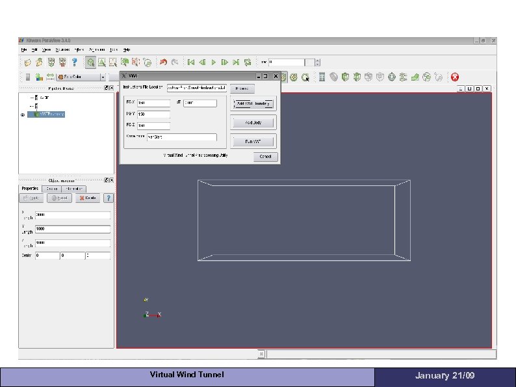
Task: Open the View menu
Action: pyautogui.click(x=46, y=49)
